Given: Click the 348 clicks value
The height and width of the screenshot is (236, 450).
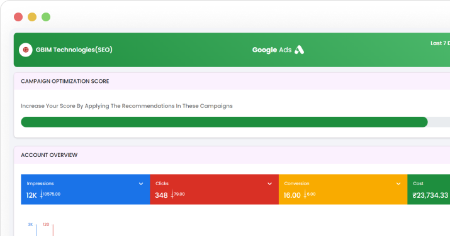Looking at the screenshot, I should point(161,195).
